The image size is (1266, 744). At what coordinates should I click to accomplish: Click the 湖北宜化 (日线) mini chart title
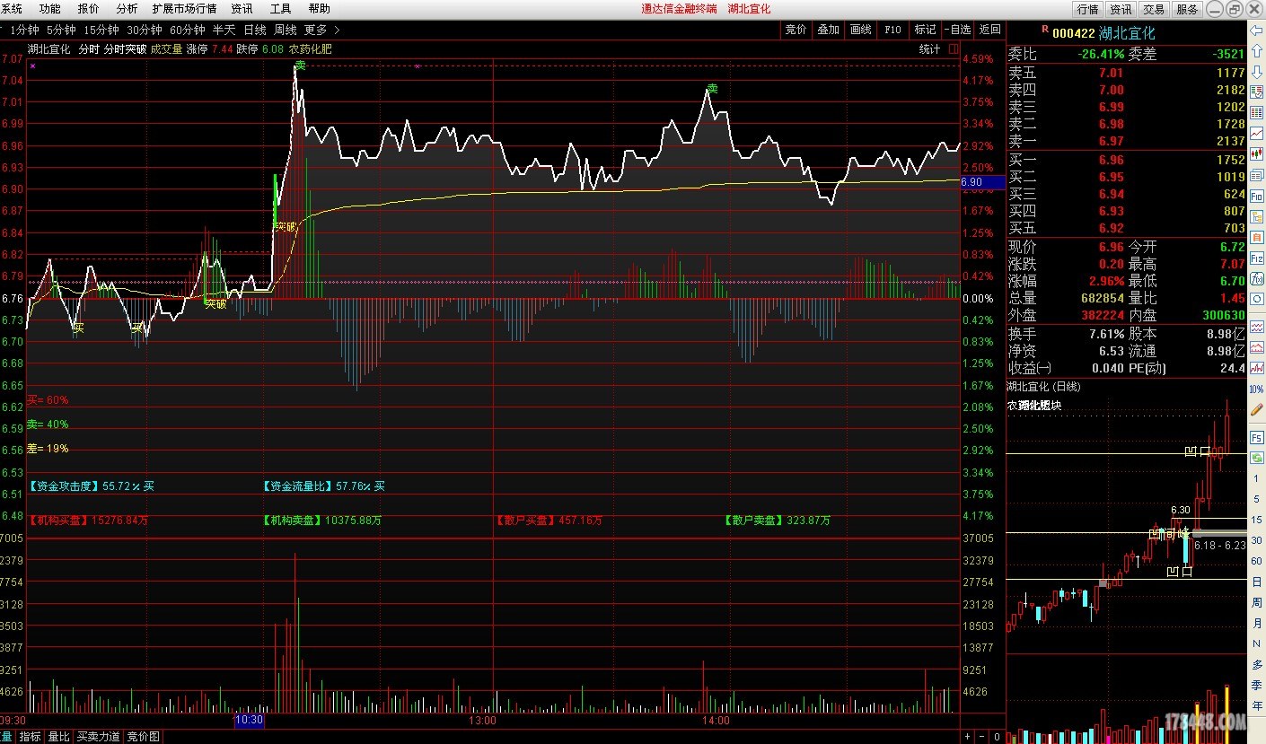coord(1044,387)
